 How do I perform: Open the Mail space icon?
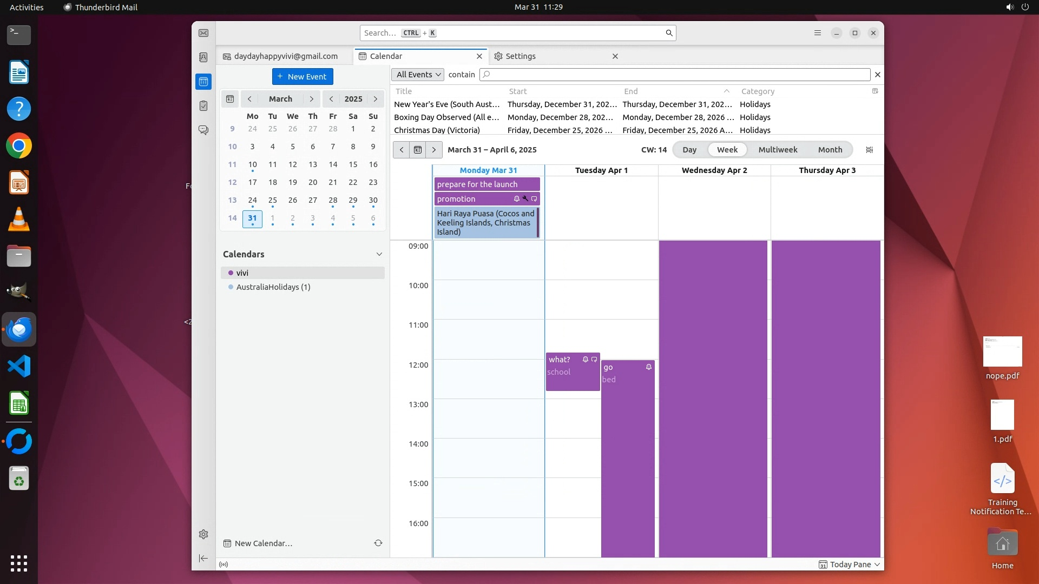(x=203, y=33)
